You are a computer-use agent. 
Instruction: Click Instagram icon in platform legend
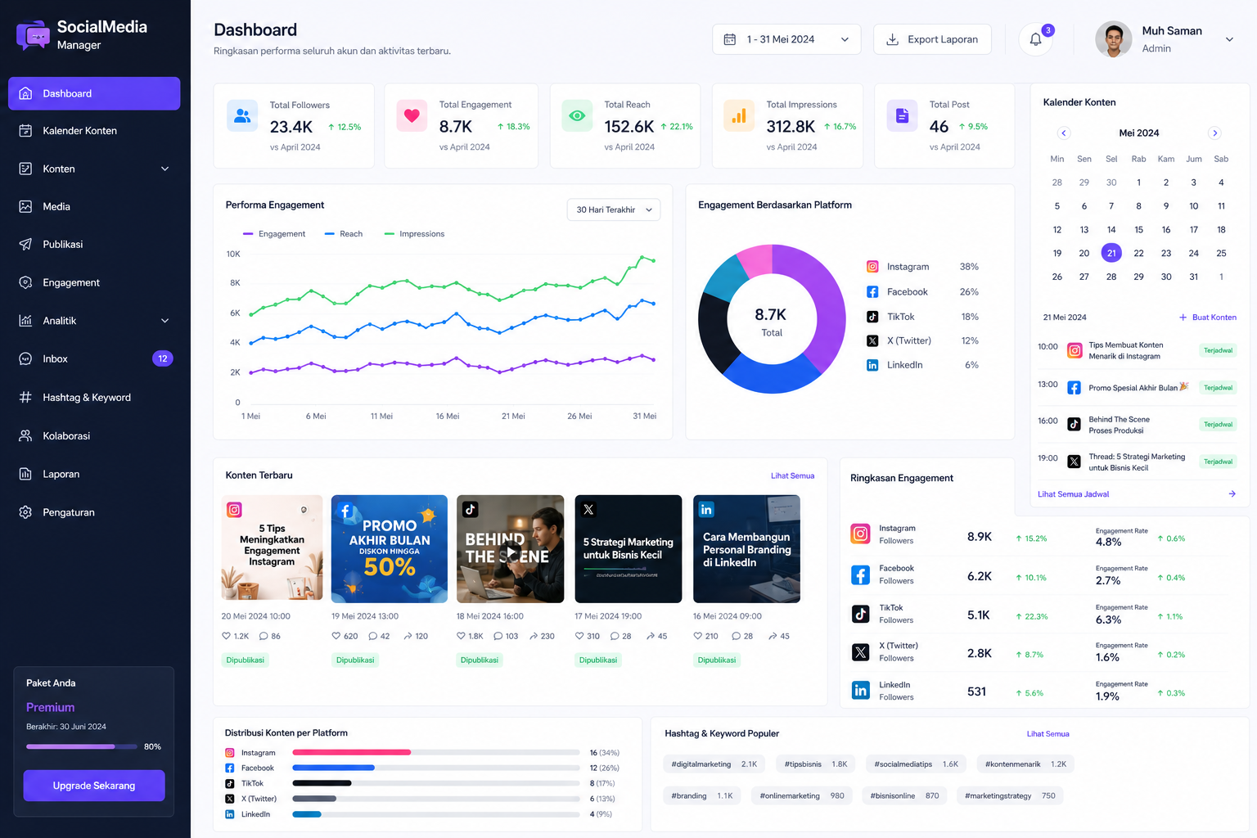pyautogui.click(x=872, y=267)
